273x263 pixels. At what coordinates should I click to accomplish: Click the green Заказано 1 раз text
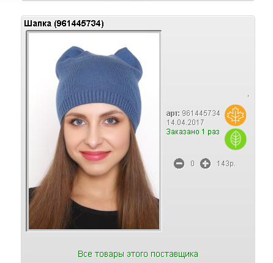[193, 132]
